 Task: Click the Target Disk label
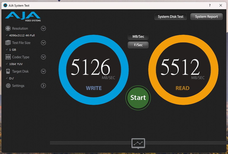20,71
